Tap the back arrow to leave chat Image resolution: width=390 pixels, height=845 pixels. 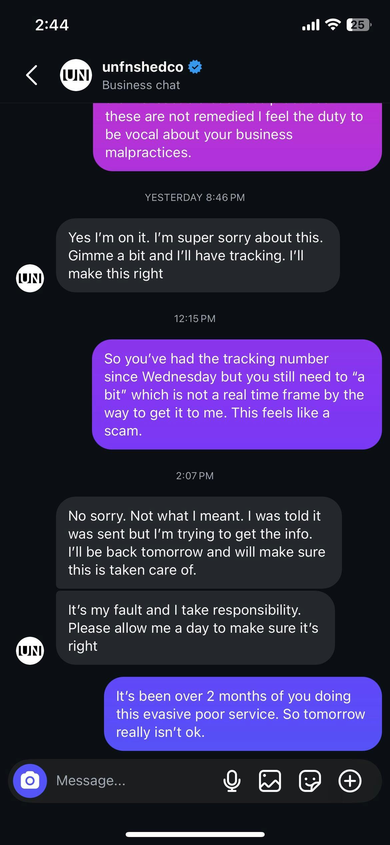tap(32, 75)
